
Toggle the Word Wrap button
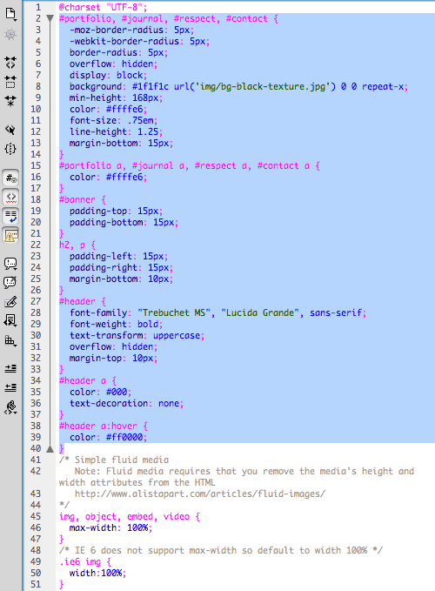coord(10,217)
